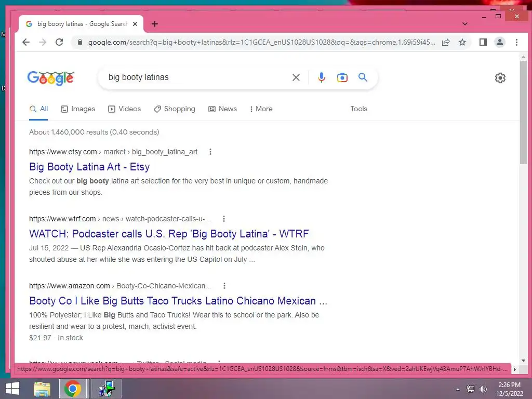Open the taskbar clock and date

pos(510,389)
